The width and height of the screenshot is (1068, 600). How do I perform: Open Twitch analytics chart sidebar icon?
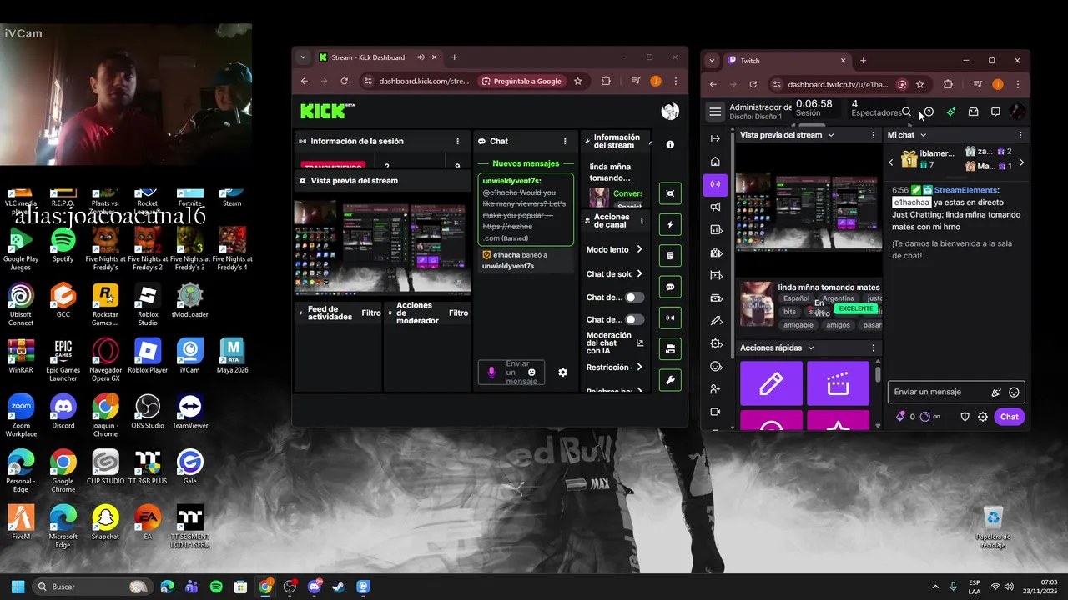click(x=715, y=229)
